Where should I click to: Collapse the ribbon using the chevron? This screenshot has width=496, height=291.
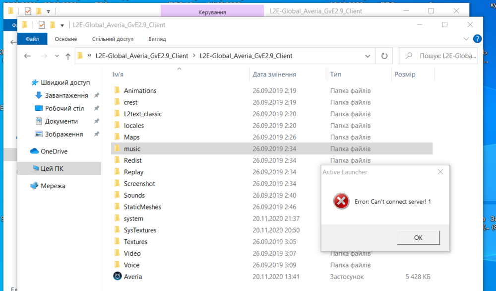[466, 39]
